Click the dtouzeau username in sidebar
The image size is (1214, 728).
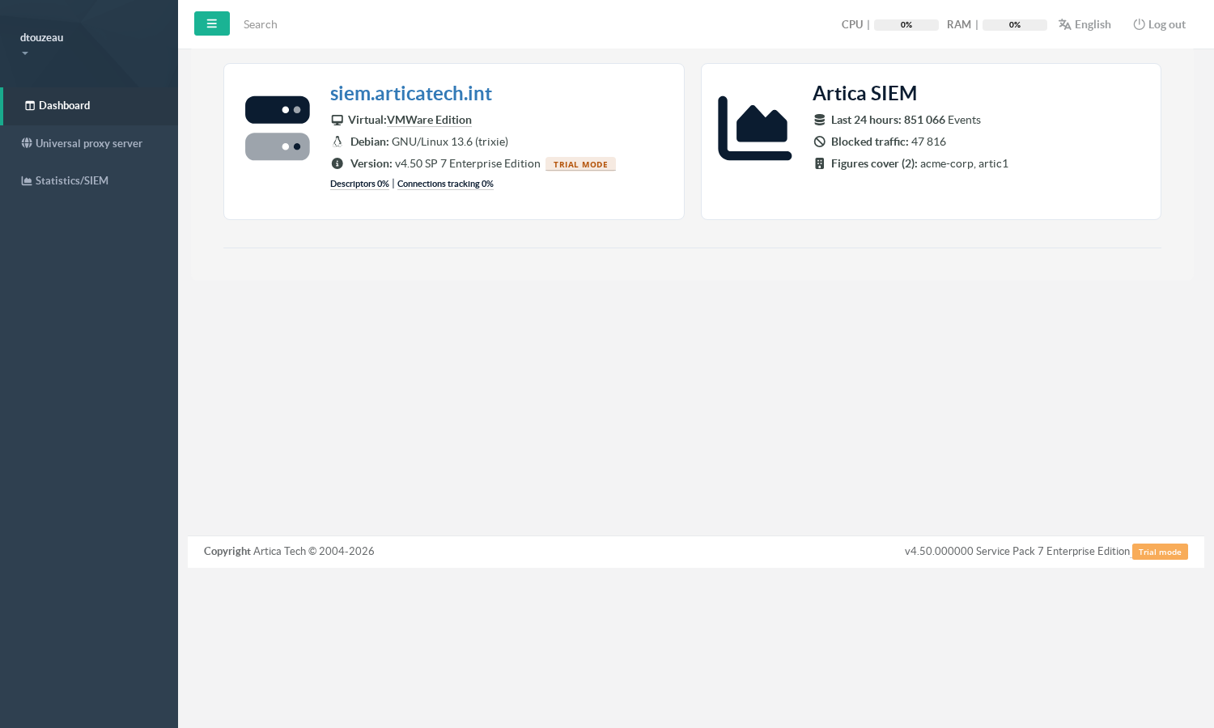click(x=42, y=37)
